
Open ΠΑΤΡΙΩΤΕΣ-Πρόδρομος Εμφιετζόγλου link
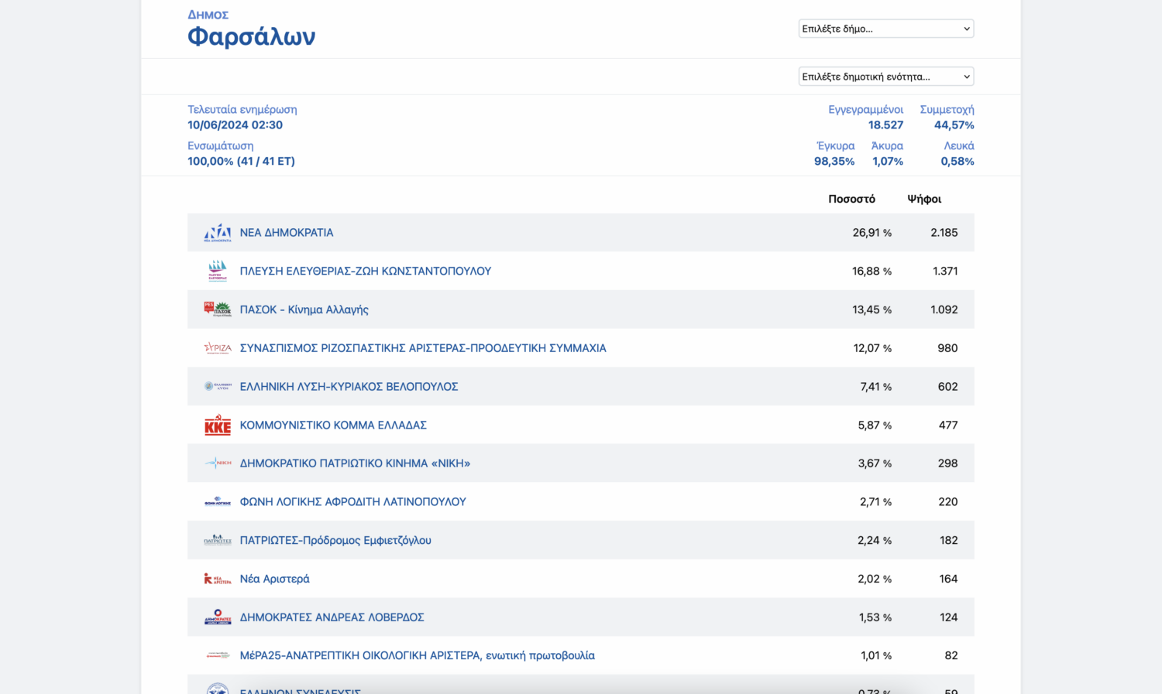point(335,540)
